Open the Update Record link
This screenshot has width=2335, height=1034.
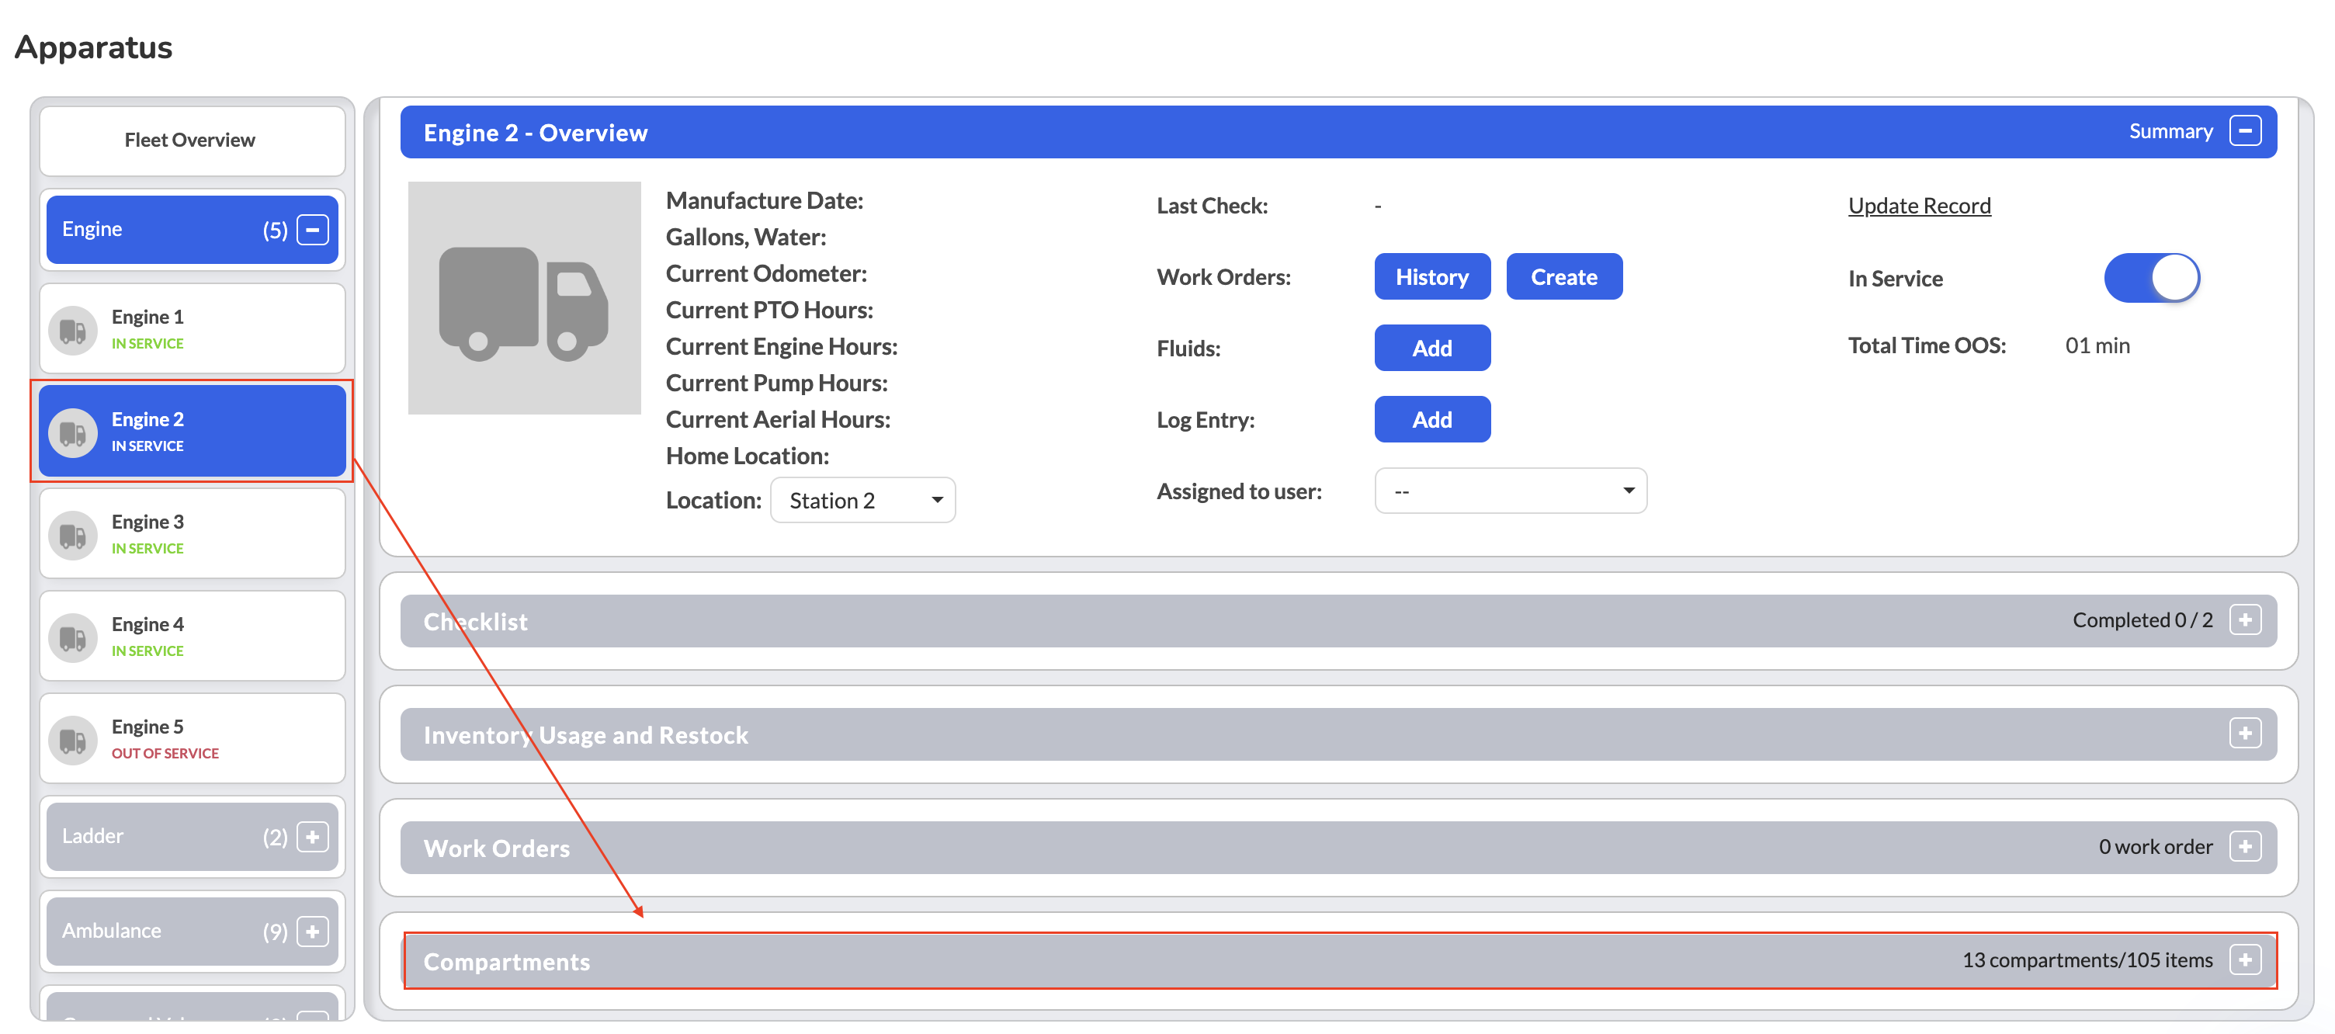pos(1919,206)
